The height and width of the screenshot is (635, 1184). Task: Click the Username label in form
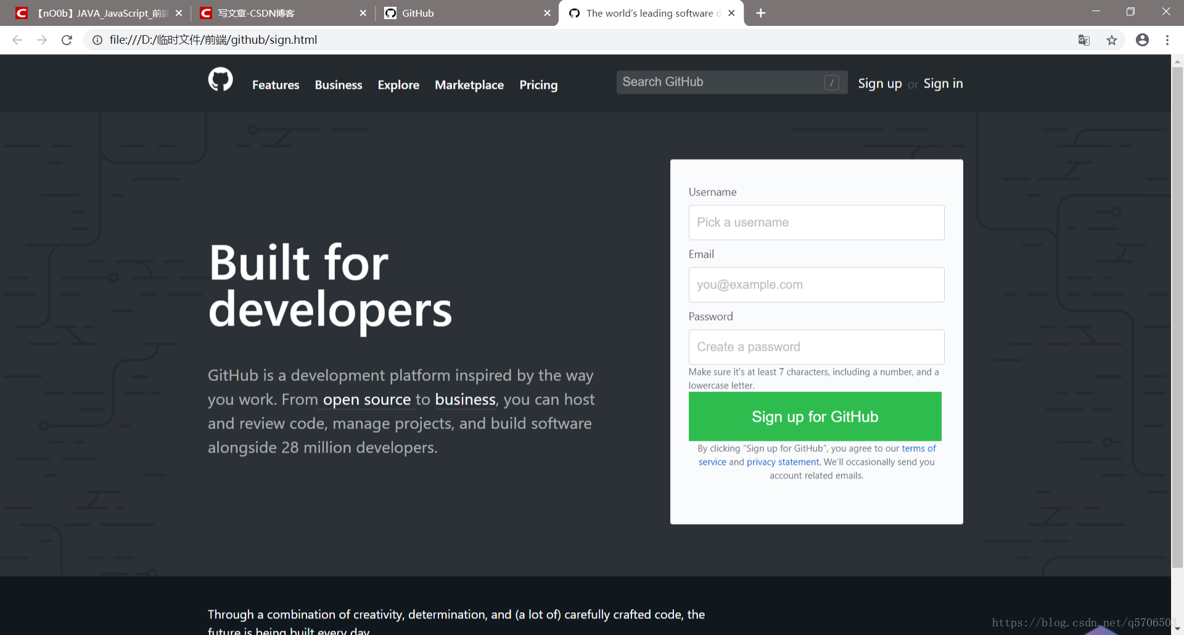click(x=712, y=192)
